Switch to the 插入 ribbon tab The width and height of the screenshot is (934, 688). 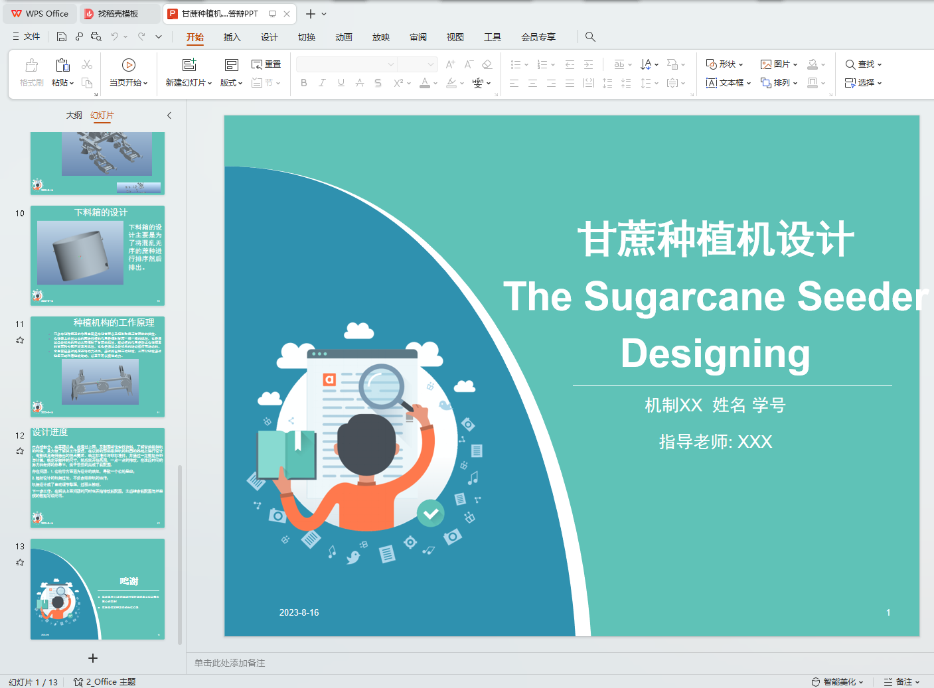coord(232,37)
